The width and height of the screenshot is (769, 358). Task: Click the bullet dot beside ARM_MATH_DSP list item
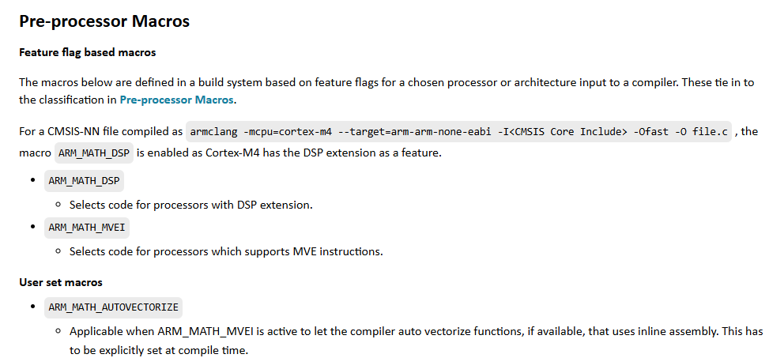pos(32,180)
